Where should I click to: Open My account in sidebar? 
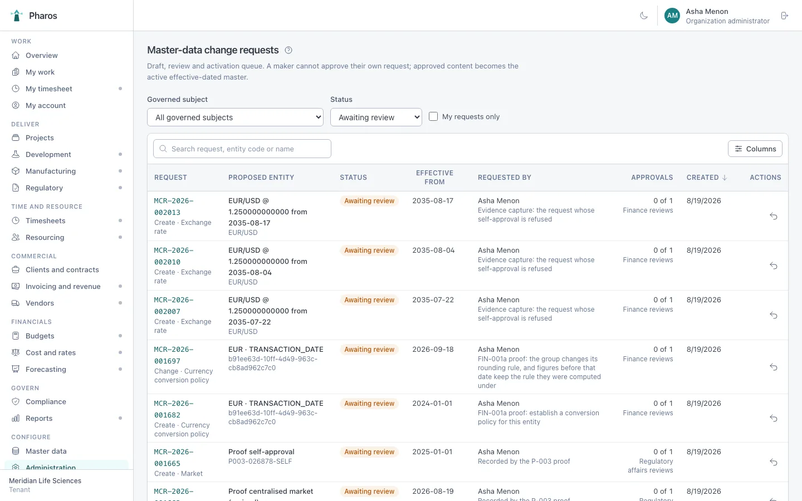click(x=67, y=105)
